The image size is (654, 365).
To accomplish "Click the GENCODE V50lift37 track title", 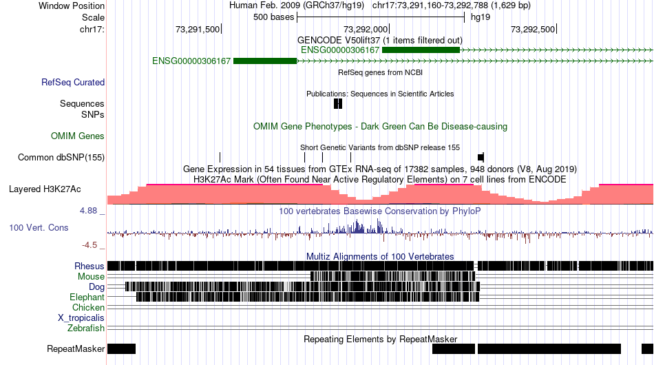I will click(380, 41).
